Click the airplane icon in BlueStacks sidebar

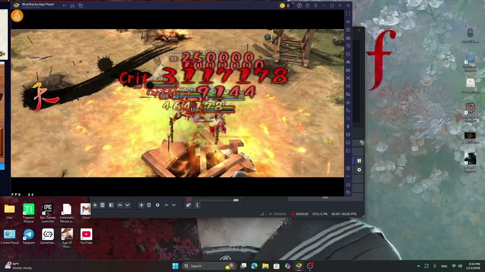348,102
